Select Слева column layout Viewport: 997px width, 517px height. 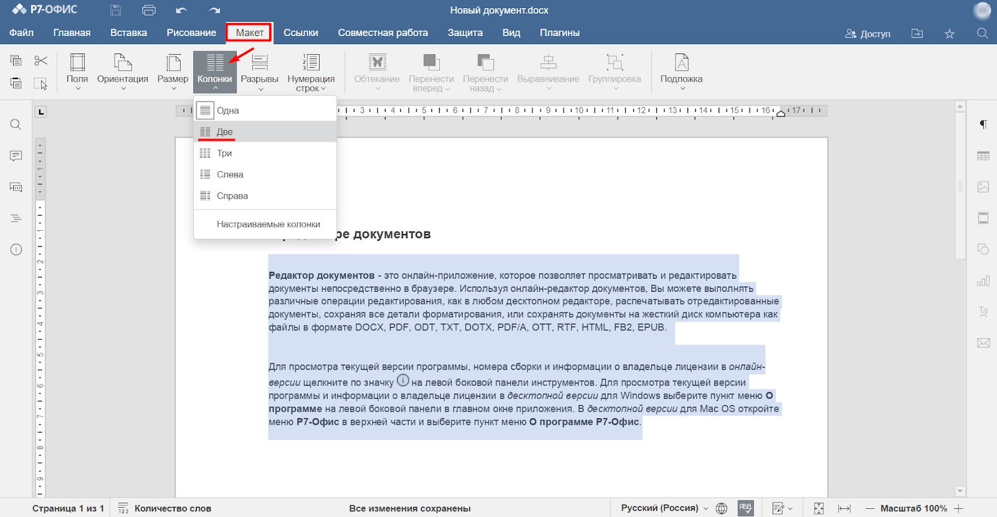click(265, 174)
